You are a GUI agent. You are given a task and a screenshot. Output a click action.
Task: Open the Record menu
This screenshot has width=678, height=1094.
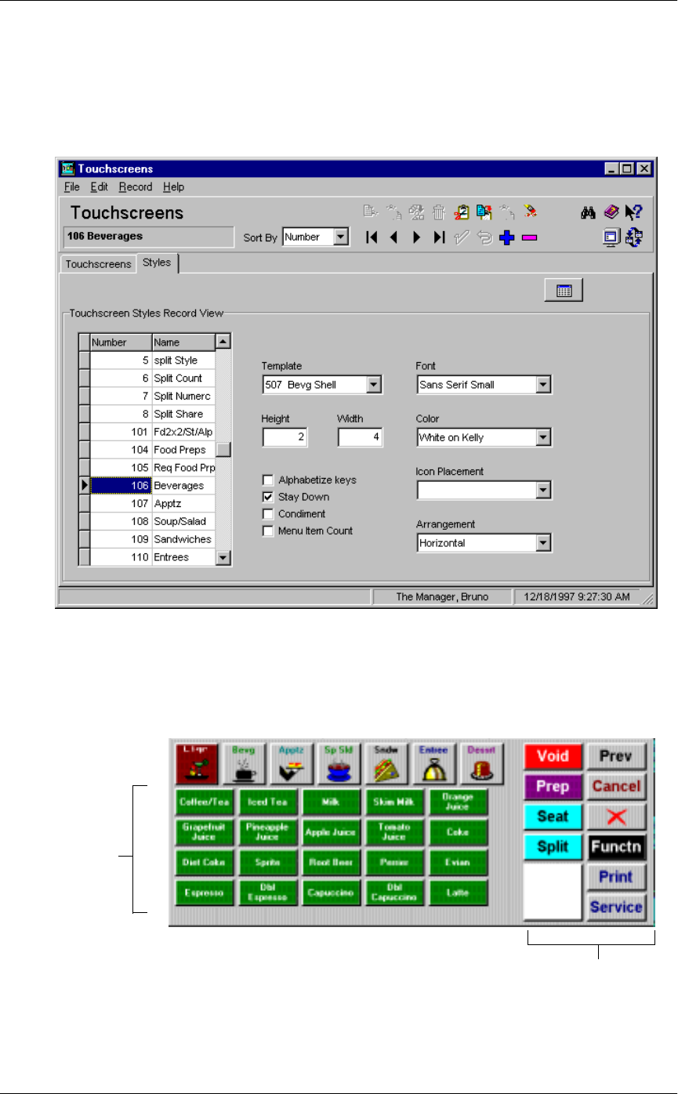pos(136,187)
